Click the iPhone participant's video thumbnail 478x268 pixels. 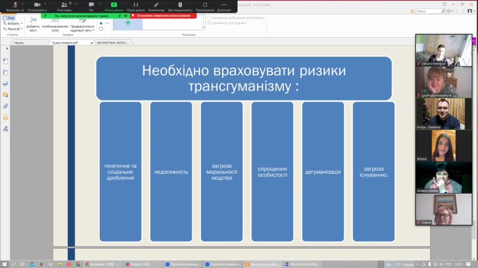click(444, 146)
